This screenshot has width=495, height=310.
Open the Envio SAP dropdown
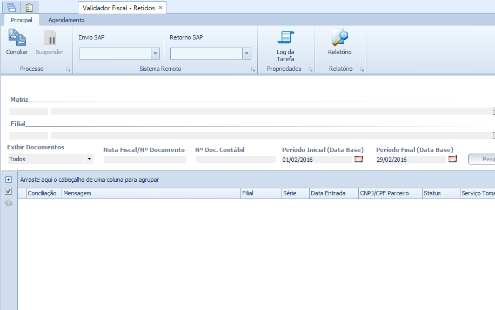155,54
